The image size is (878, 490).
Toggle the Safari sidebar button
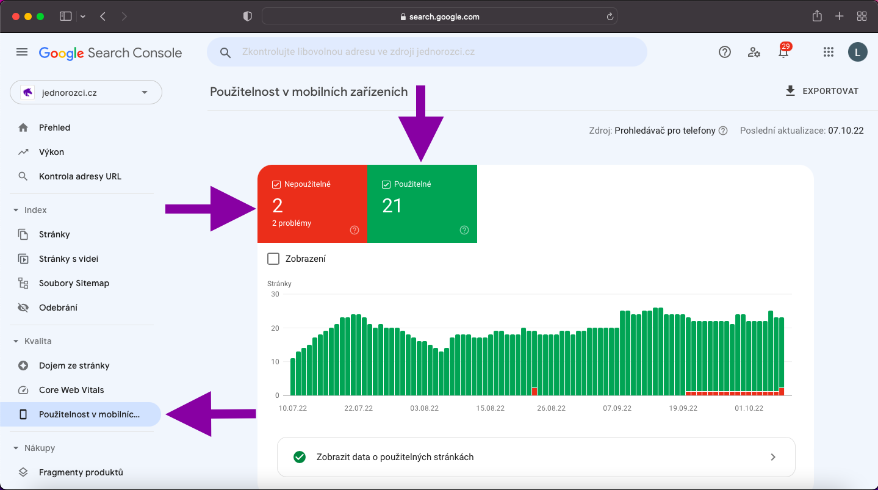click(x=65, y=16)
